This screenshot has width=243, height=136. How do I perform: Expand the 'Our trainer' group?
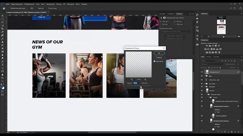click(205, 84)
